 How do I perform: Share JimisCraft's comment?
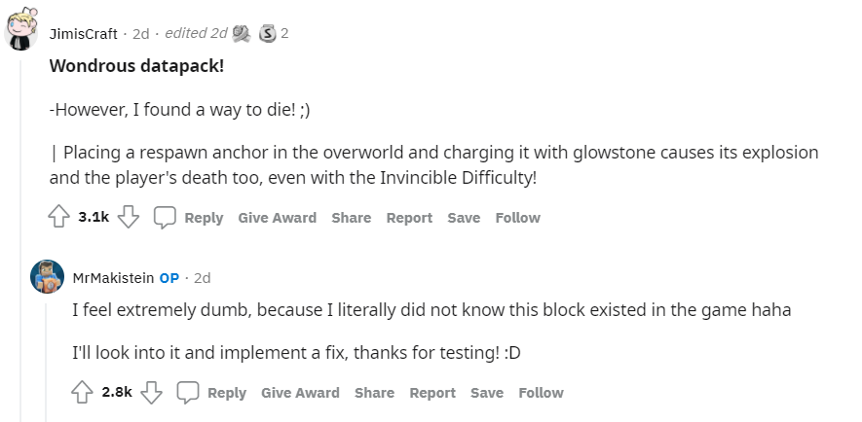pos(352,218)
